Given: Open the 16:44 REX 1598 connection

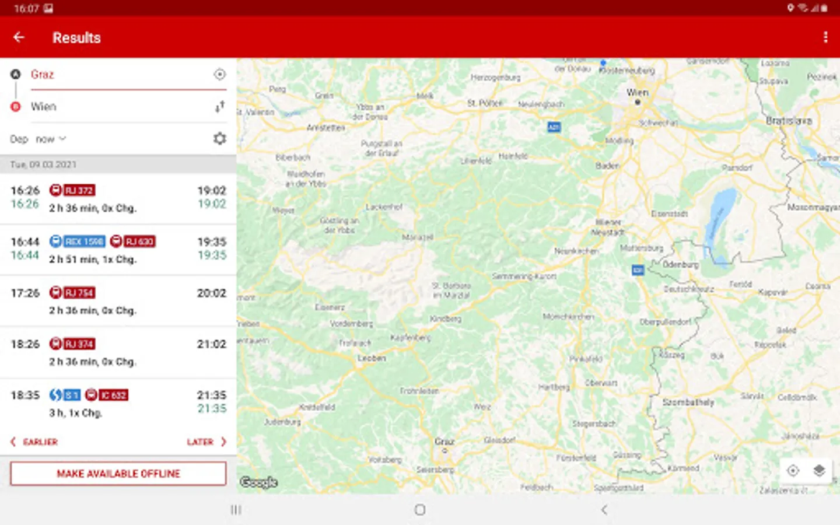Looking at the screenshot, I should [118, 250].
